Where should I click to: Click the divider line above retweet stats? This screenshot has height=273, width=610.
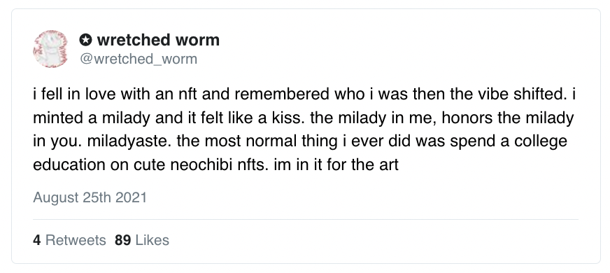tap(306, 220)
